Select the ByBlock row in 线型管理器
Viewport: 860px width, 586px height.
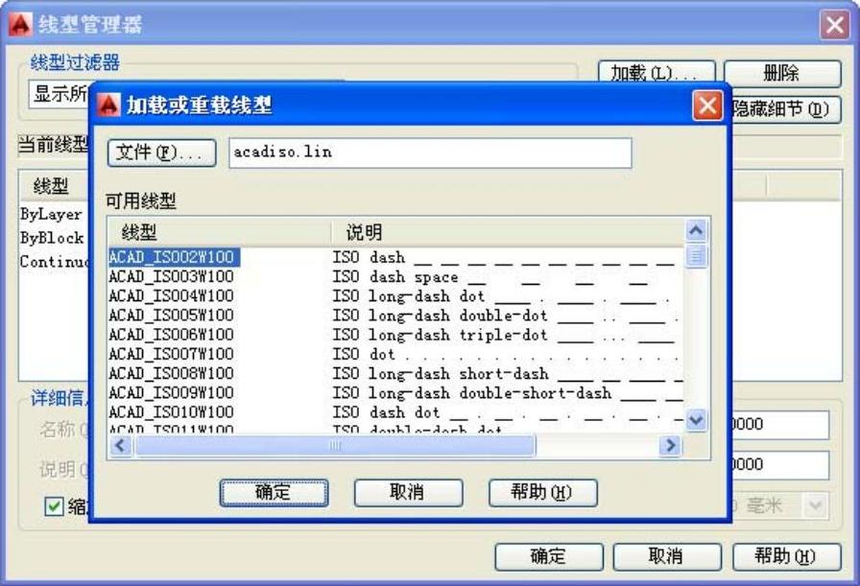click(x=52, y=238)
